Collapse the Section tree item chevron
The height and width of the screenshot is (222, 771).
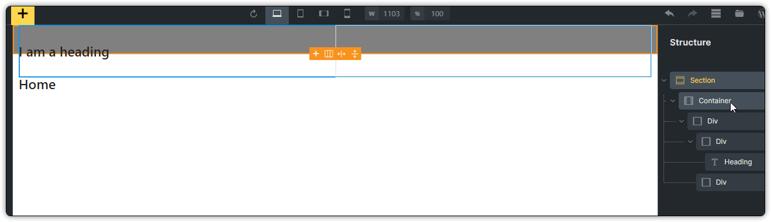[x=663, y=80]
